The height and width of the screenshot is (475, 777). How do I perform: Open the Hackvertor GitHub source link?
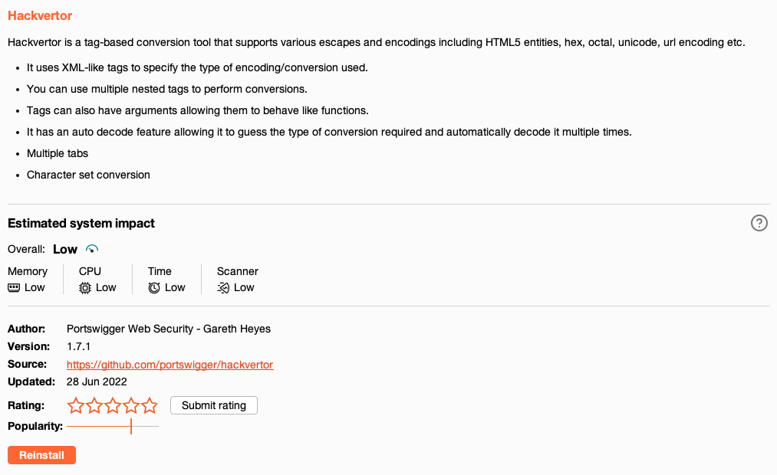[x=170, y=365]
